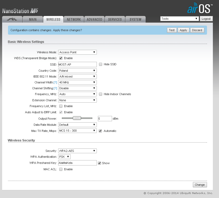Open Channel Shifting help [?] link
Viewport: 219px width, 198px height.
coord(55,88)
